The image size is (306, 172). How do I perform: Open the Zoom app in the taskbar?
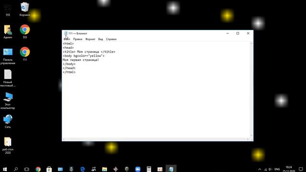tap(138, 169)
